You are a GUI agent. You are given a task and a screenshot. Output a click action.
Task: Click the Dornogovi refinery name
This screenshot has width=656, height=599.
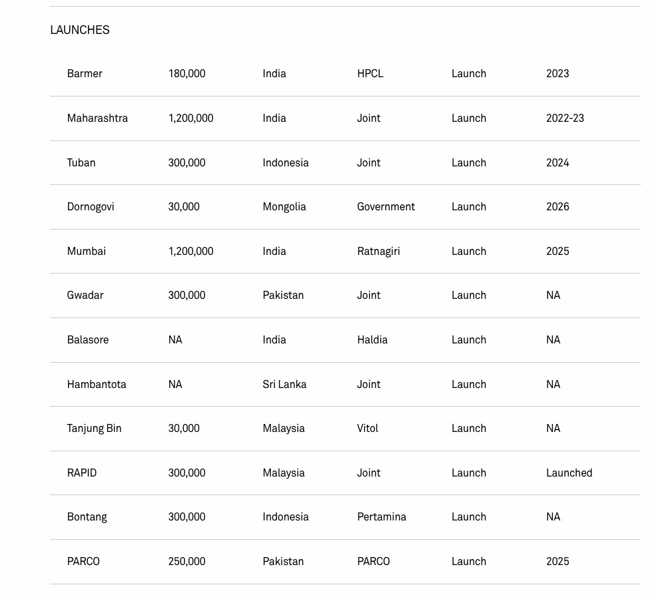(91, 207)
